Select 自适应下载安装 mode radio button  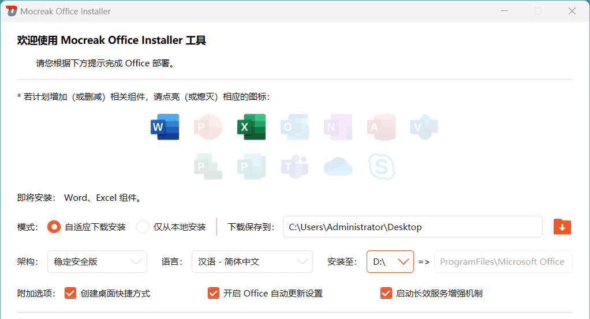click(54, 227)
